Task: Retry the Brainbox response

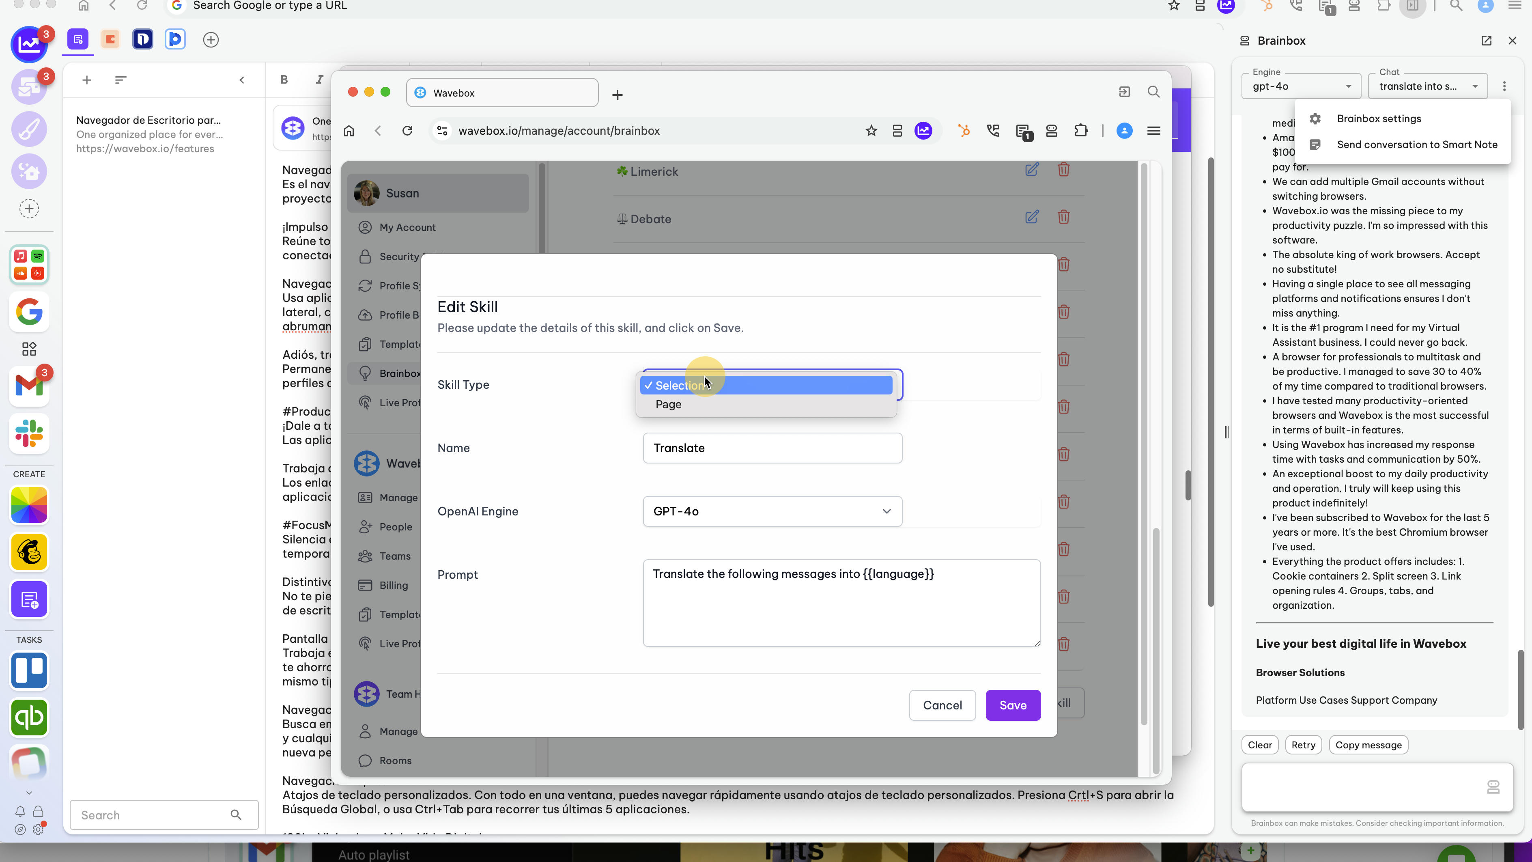Action: pyautogui.click(x=1303, y=745)
